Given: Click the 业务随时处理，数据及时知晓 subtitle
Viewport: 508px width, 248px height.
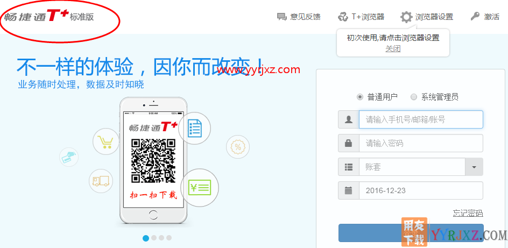Looking at the screenshot, I should (81, 85).
